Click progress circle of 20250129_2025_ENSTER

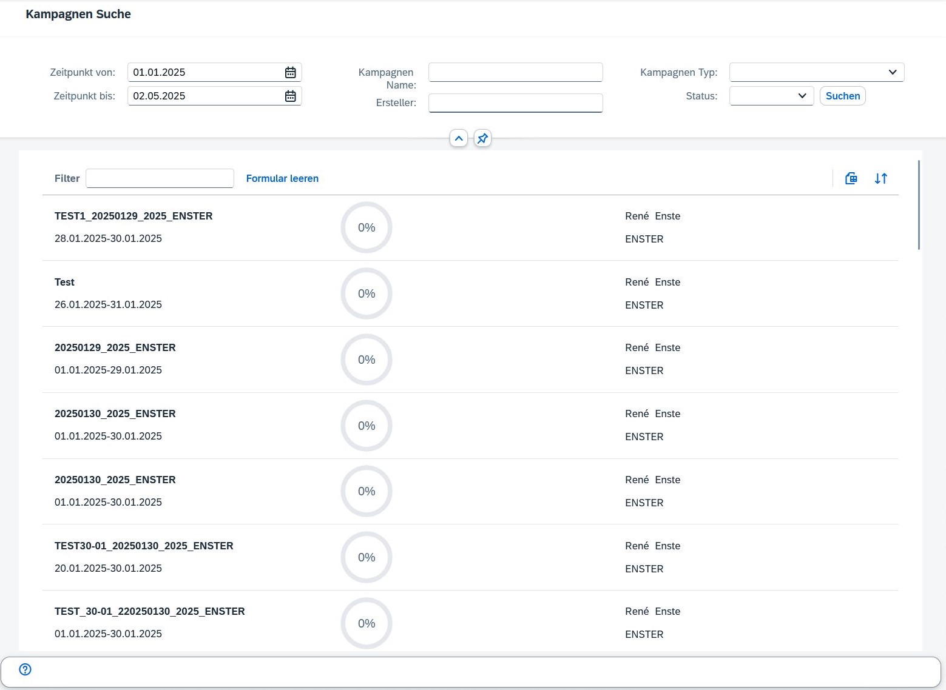(367, 360)
